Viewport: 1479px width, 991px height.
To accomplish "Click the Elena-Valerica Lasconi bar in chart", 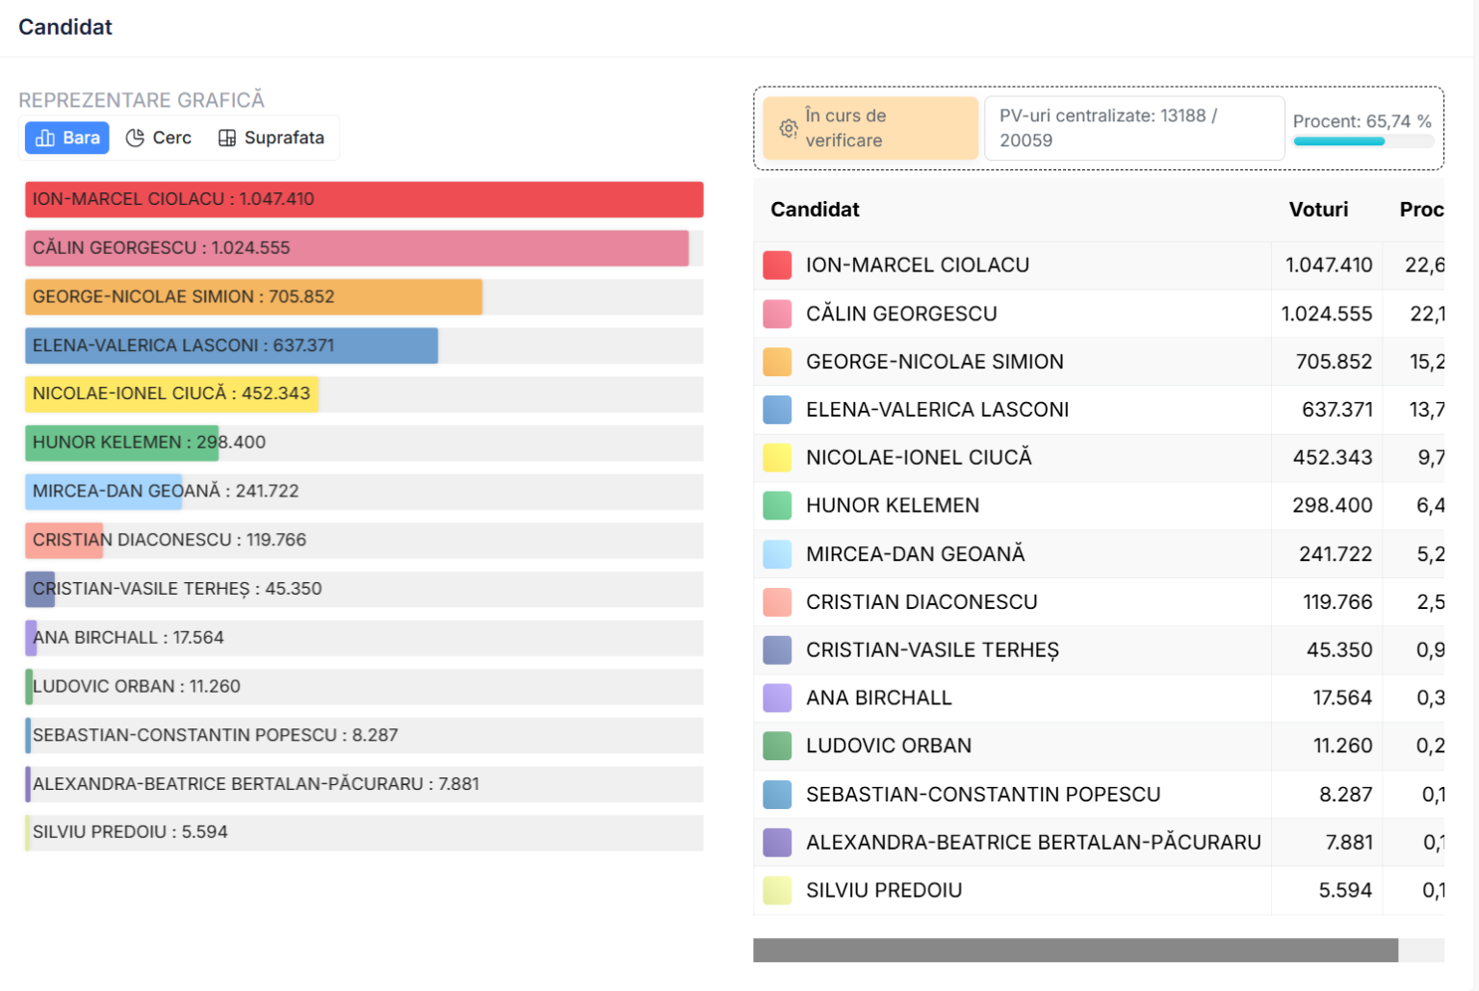I will point(231,345).
